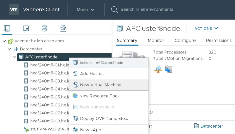Click the cluster icon beside AFCluster8node title
235x134 pixels.
(120, 28)
